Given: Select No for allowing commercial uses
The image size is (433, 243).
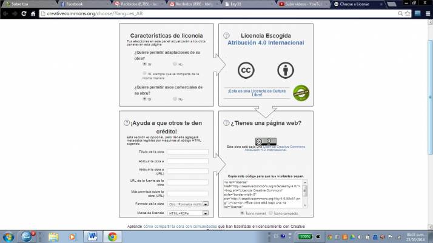Looking at the screenshot, I should 175,99.
